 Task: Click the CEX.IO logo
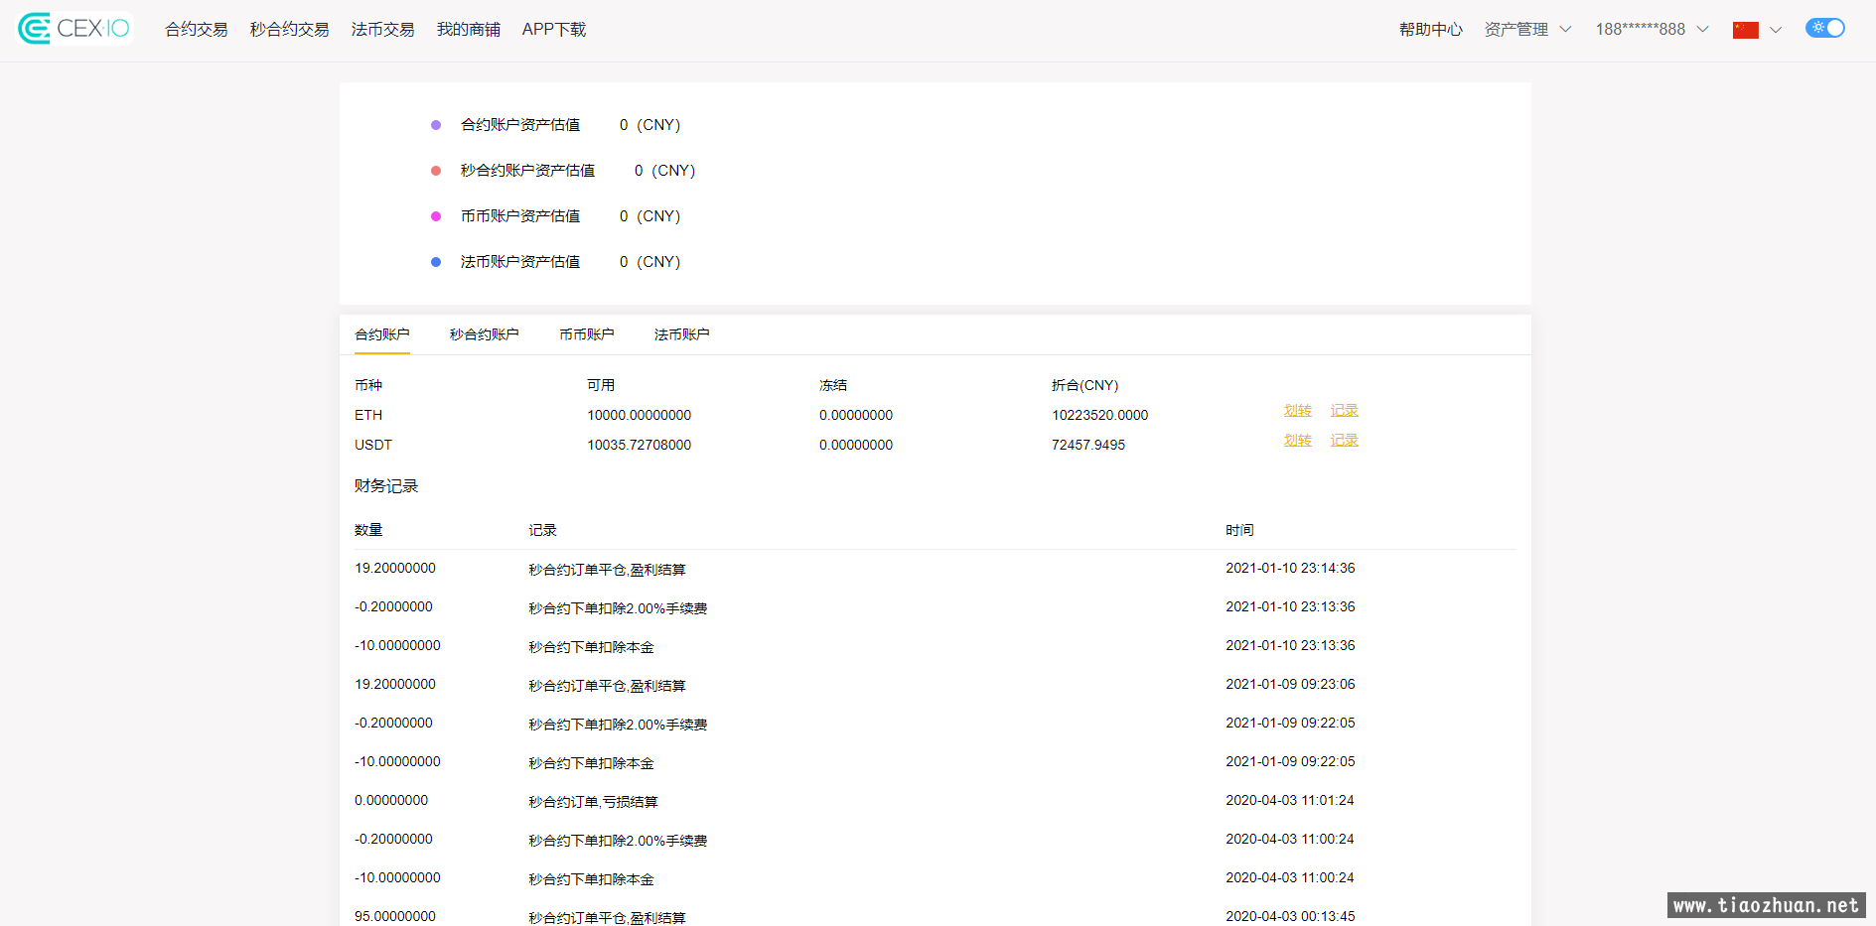[74, 29]
